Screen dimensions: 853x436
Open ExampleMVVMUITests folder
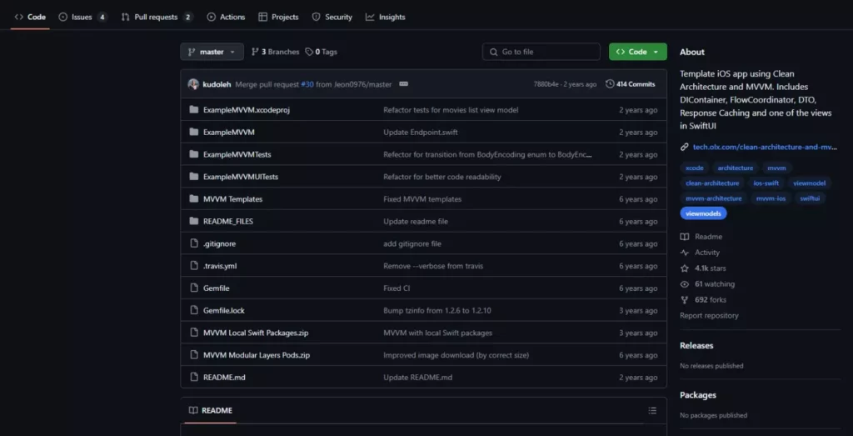241,177
